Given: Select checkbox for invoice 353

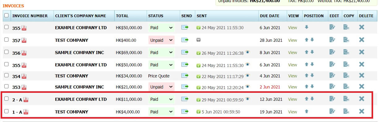Looking at the screenshot, I should pos(6,86).
